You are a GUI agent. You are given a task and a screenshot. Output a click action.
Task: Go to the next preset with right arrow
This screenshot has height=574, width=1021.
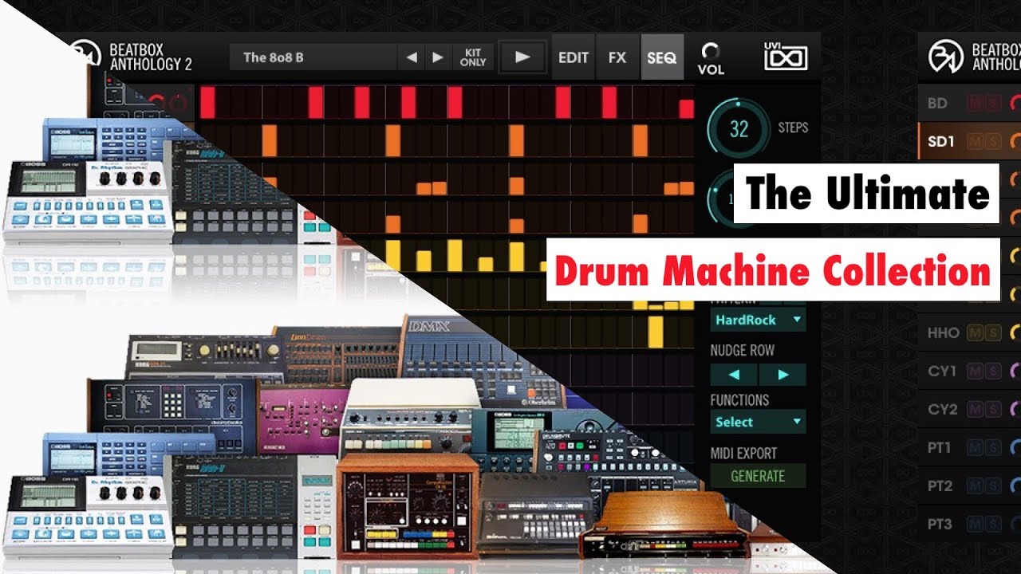(x=437, y=57)
